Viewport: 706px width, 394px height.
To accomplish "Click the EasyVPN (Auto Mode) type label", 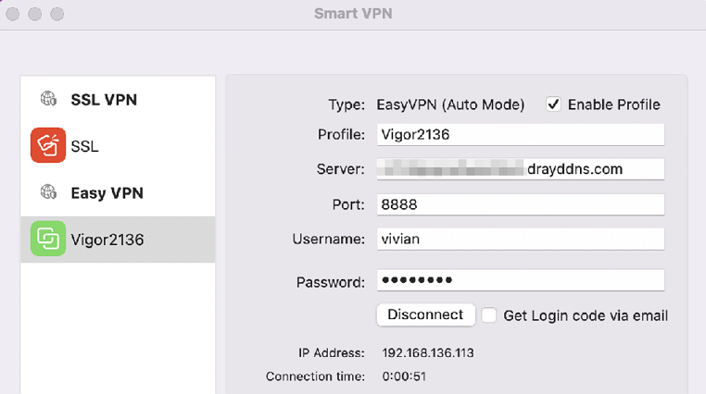I will click(x=450, y=105).
